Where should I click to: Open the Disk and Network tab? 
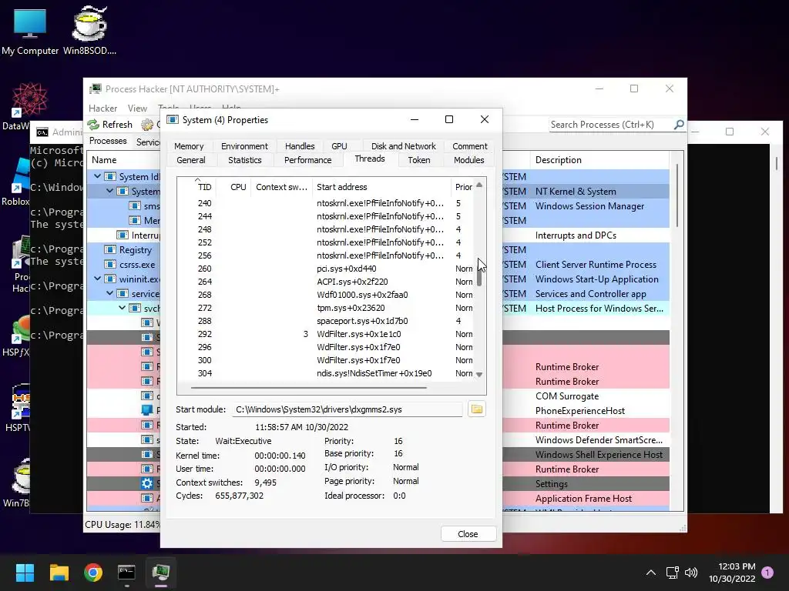[403, 146]
